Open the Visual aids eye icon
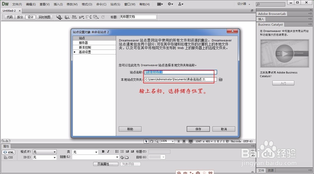This screenshot has width=314, height=174. (x=96, y=17)
